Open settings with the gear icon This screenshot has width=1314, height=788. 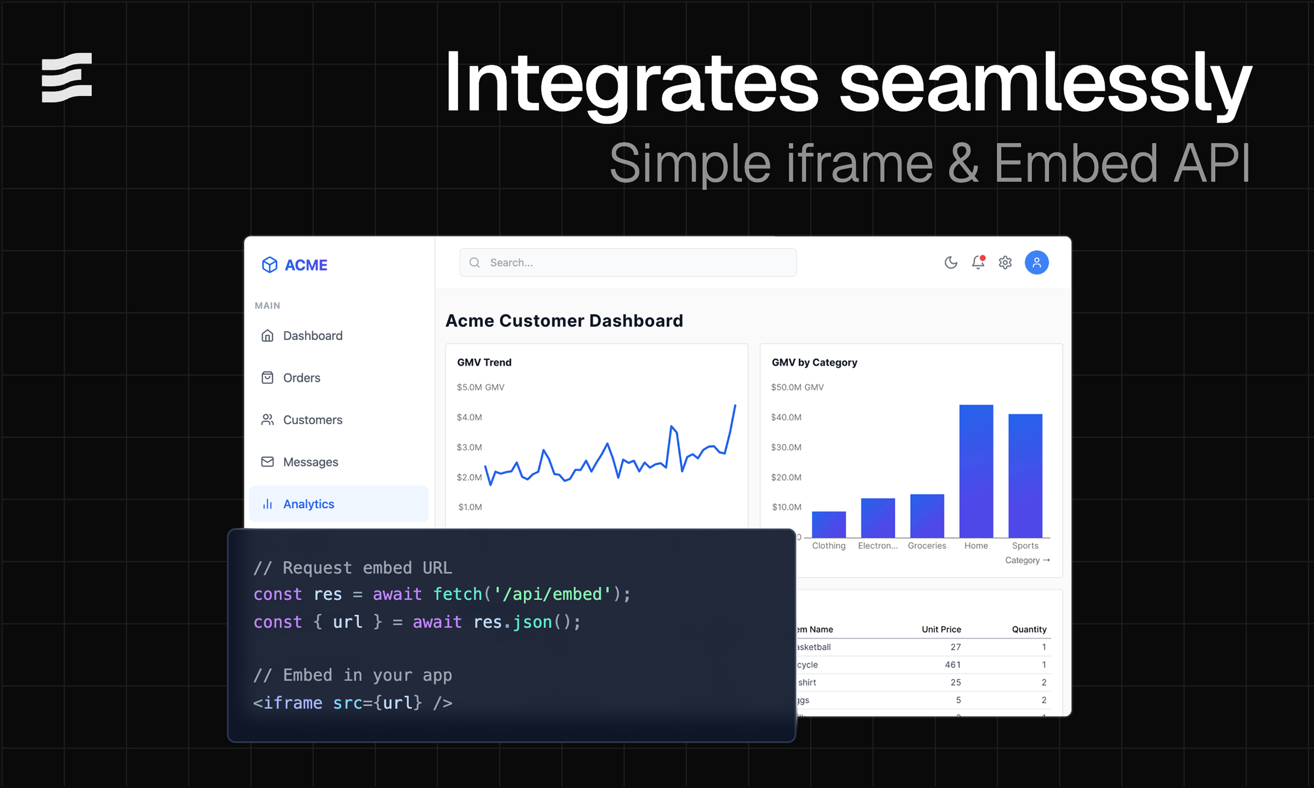1005,262
